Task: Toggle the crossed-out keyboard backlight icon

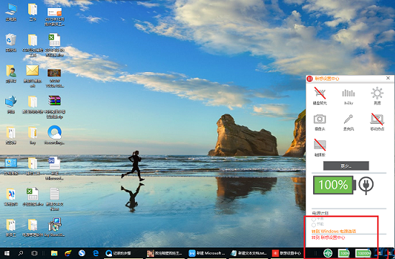Action: [320, 93]
